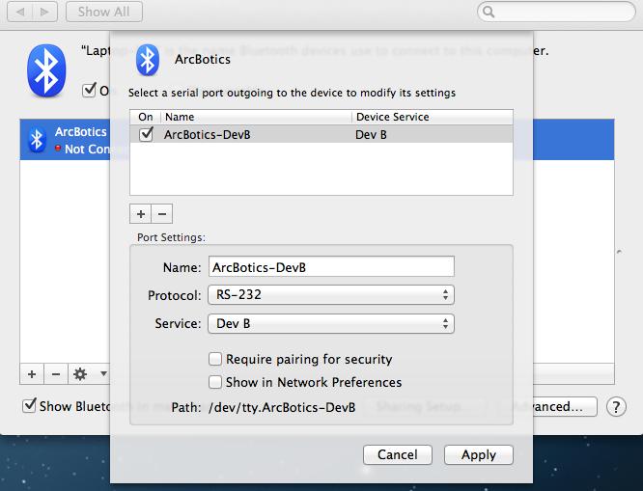Click the search field in the toolbar

pos(556,12)
